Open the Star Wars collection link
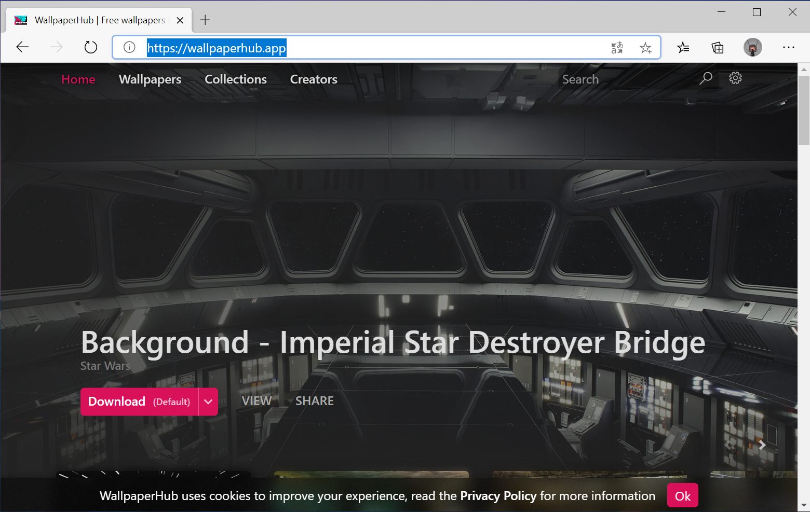 (105, 366)
